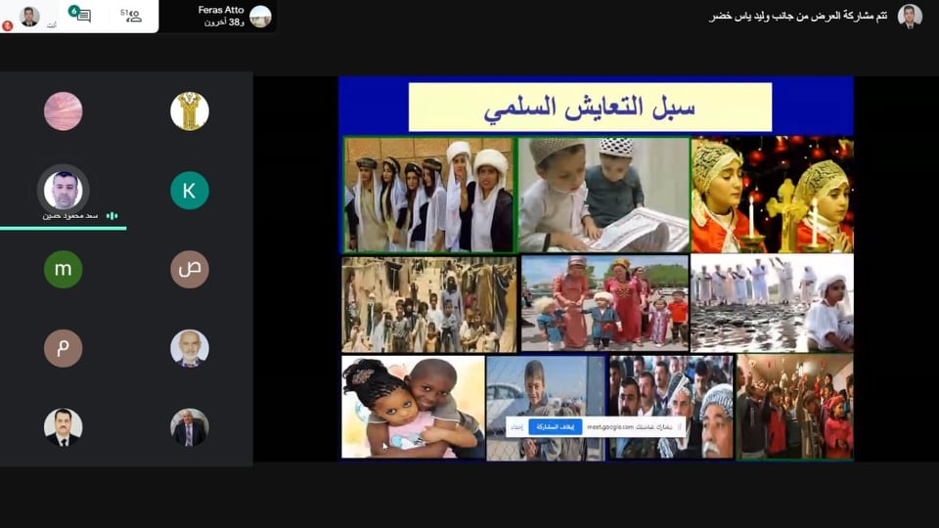
Task: Click your own self-view avatar tile
Action: pyautogui.click(x=29, y=16)
